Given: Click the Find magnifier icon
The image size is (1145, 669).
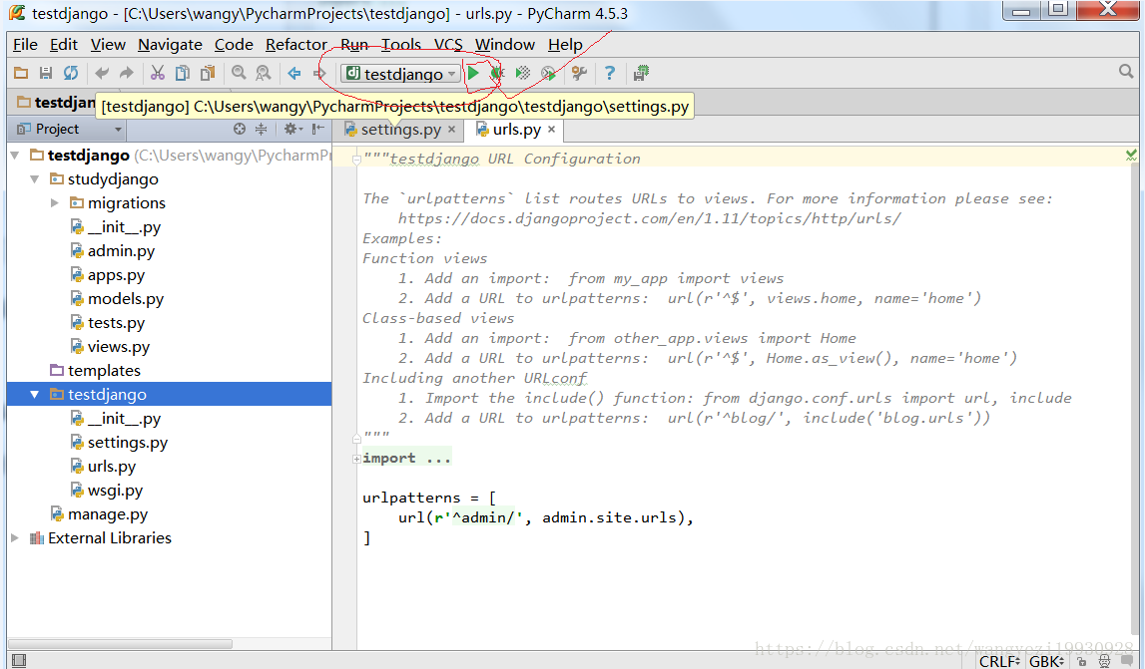Looking at the screenshot, I should (x=239, y=73).
